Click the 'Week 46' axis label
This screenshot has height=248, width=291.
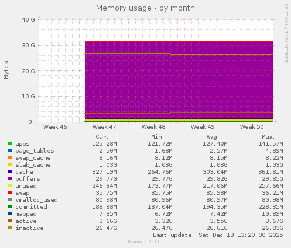point(55,127)
